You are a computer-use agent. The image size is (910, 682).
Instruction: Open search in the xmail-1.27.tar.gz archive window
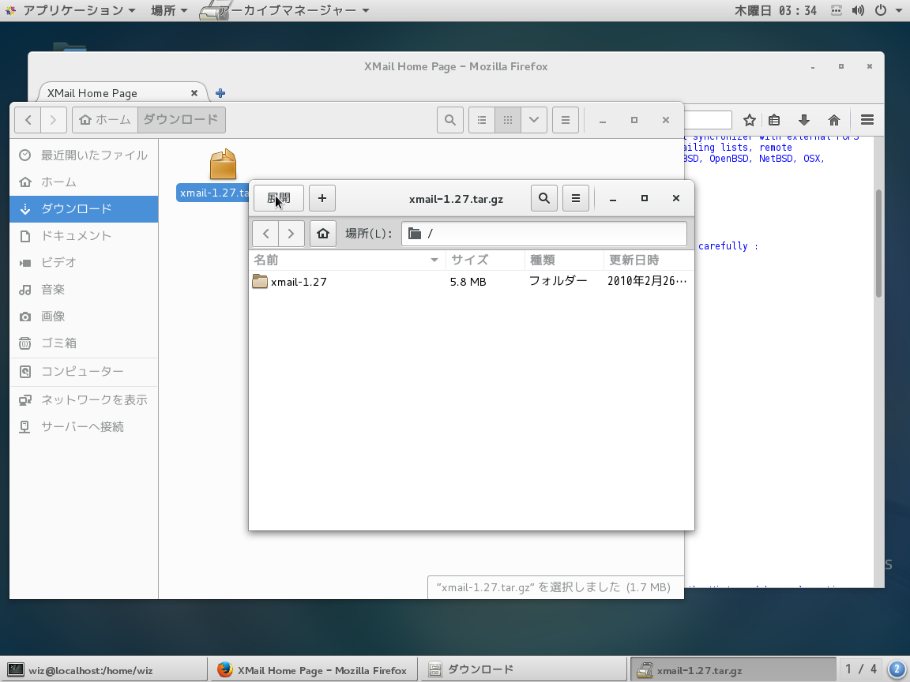[x=543, y=198]
